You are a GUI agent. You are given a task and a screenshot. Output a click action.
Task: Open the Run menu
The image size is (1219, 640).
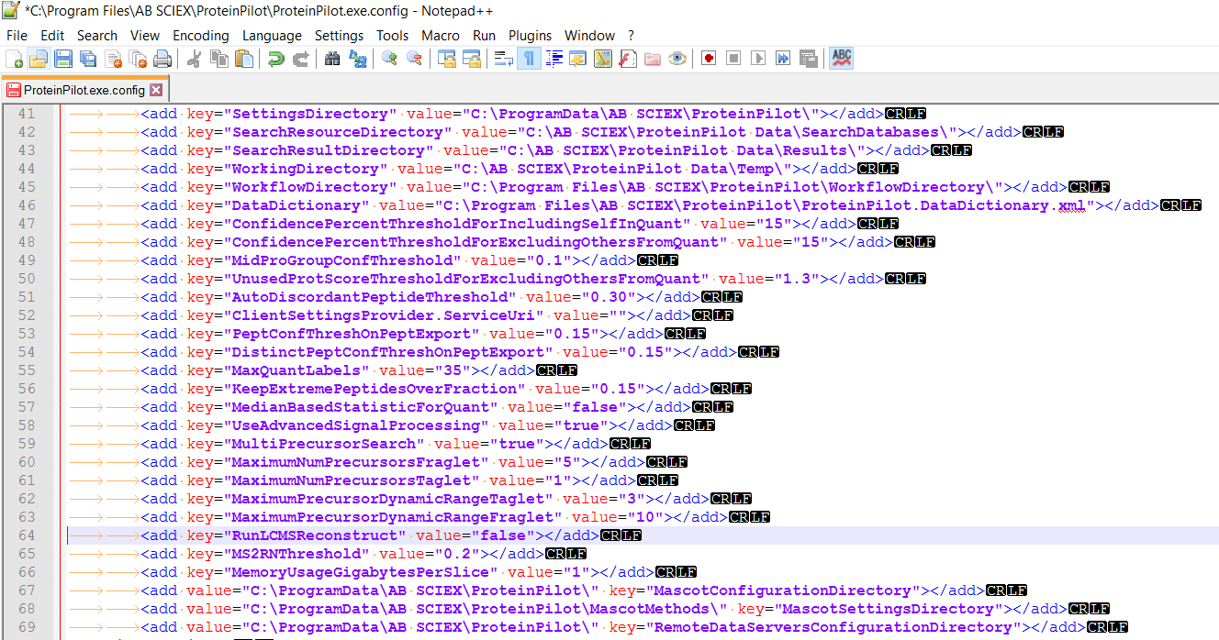coord(485,36)
